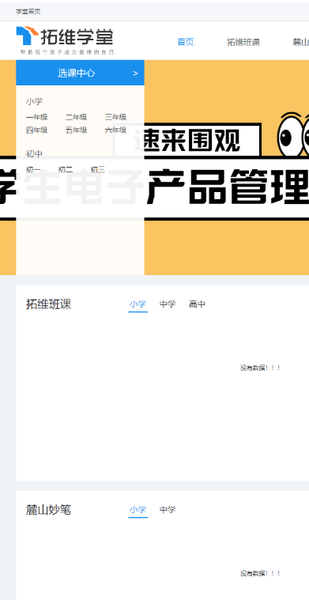Select 一年级 under 小学
This screenshot has width=309, height=600.
pos(36,117)
